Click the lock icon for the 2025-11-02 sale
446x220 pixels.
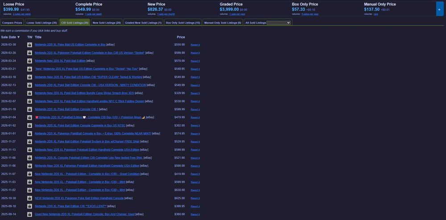tap(29, 190)
